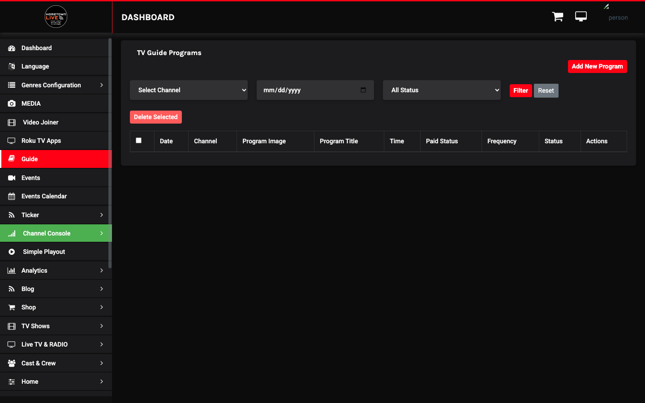Click the calendar icon beside Events Calendar
This screenshot has width=645, height=403.
point(12,196)
